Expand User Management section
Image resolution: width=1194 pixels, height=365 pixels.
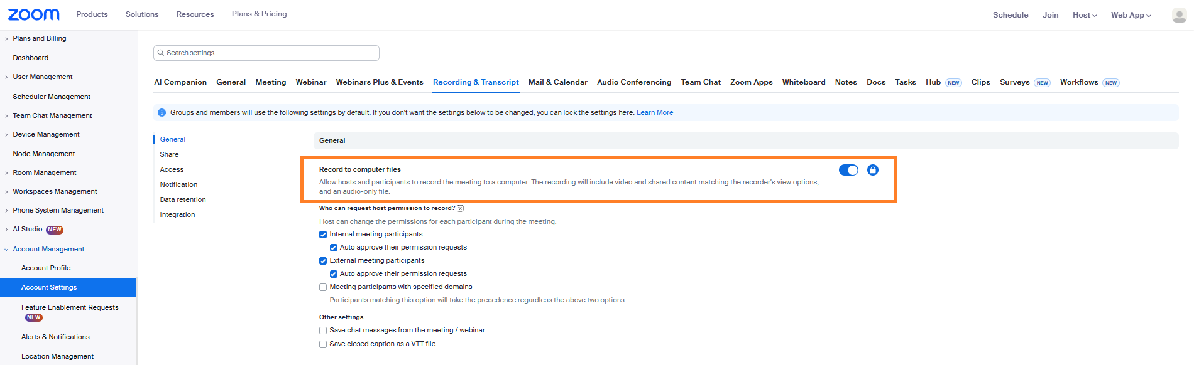6,77
